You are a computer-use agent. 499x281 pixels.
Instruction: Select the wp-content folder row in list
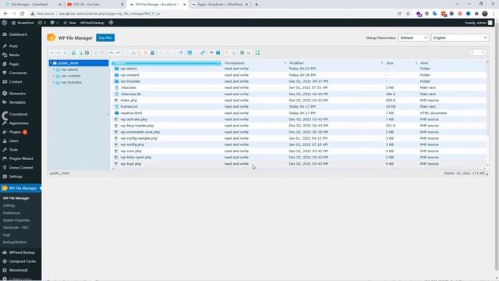point(299,75)
